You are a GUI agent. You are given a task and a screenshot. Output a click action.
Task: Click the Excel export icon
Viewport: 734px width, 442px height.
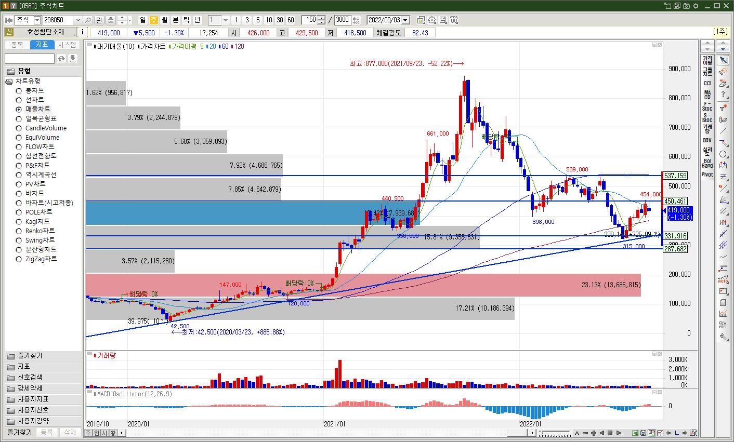point(635,433)
